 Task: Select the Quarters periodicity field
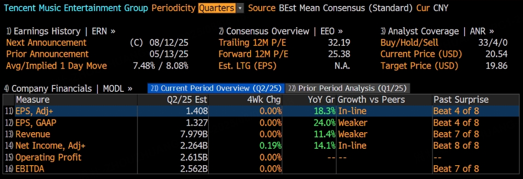pyautogui.click(x=217, y=8)
